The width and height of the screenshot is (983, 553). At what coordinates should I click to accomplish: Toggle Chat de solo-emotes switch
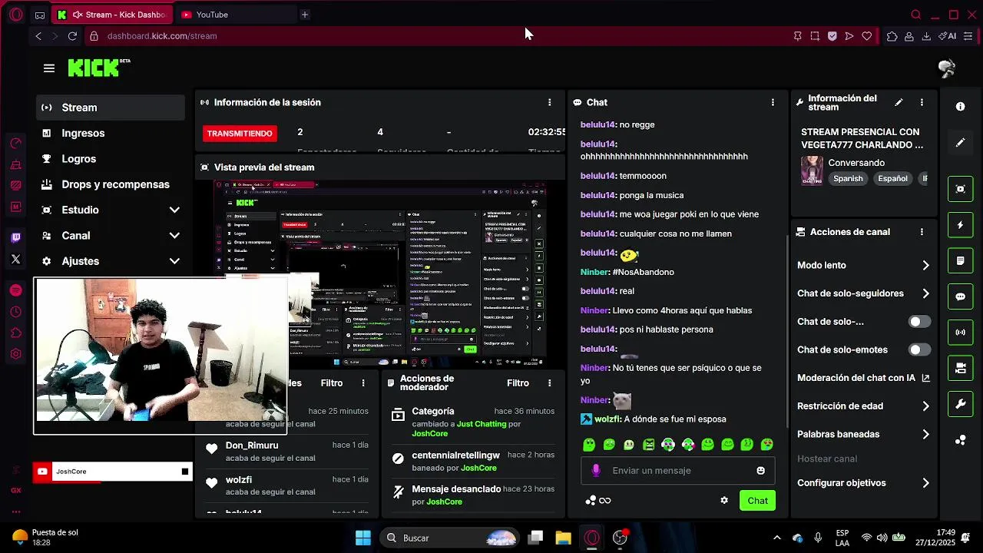point(919,350)
